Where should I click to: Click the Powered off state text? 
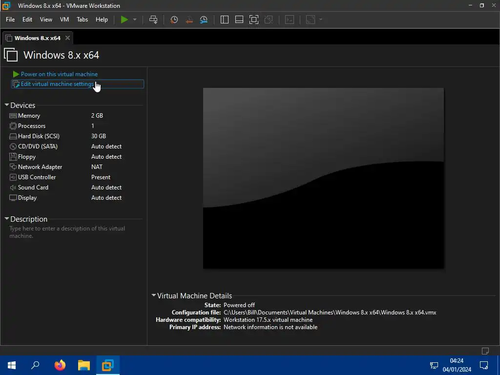click(239, 305)
